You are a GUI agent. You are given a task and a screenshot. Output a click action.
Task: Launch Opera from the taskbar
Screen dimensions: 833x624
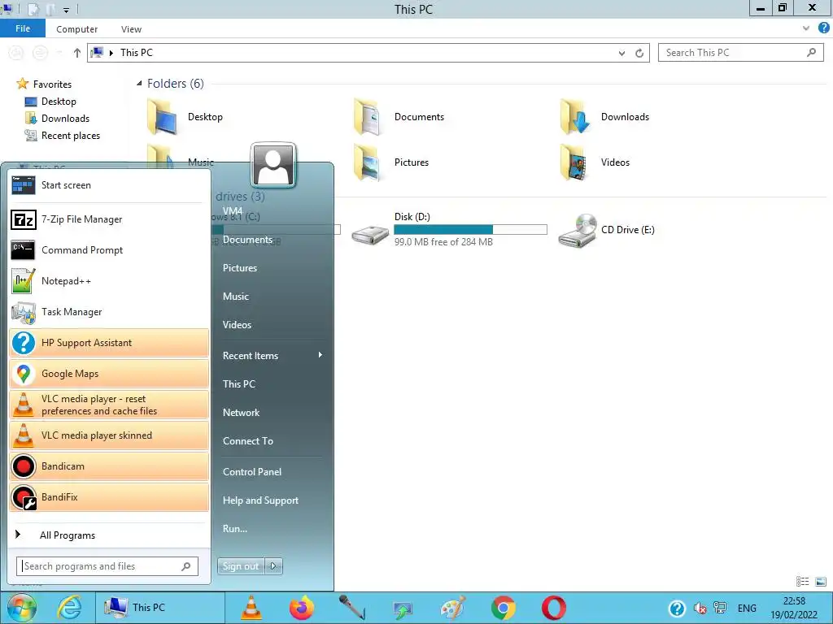pos(553,608)
